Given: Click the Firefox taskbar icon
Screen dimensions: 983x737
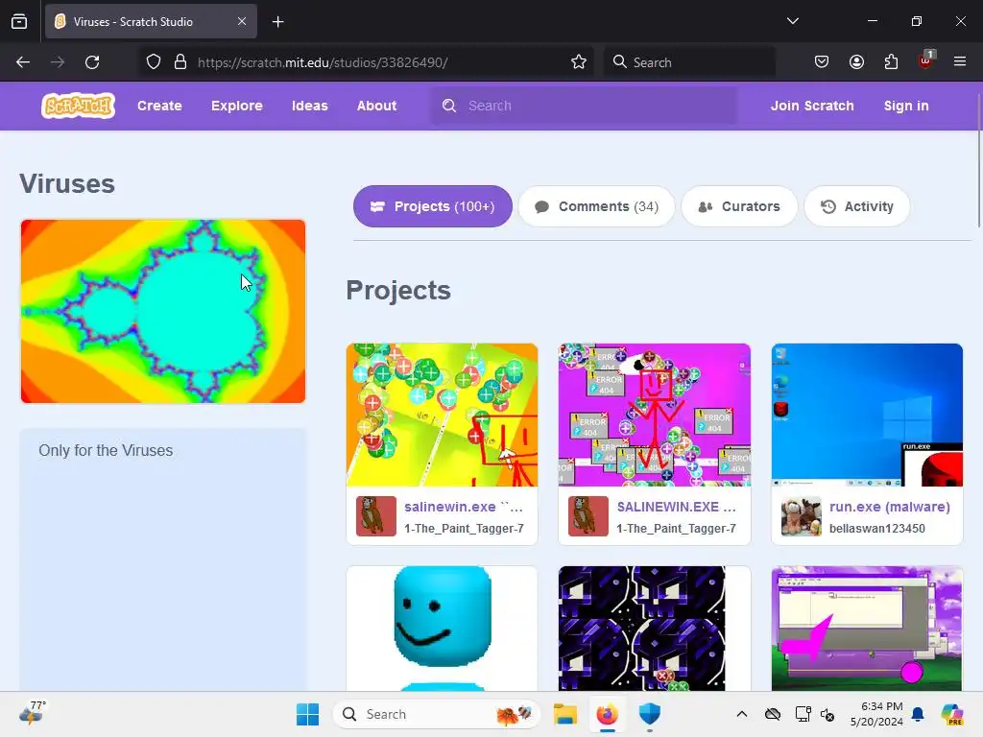Looking at the screenshot, I should pos(607,714).
